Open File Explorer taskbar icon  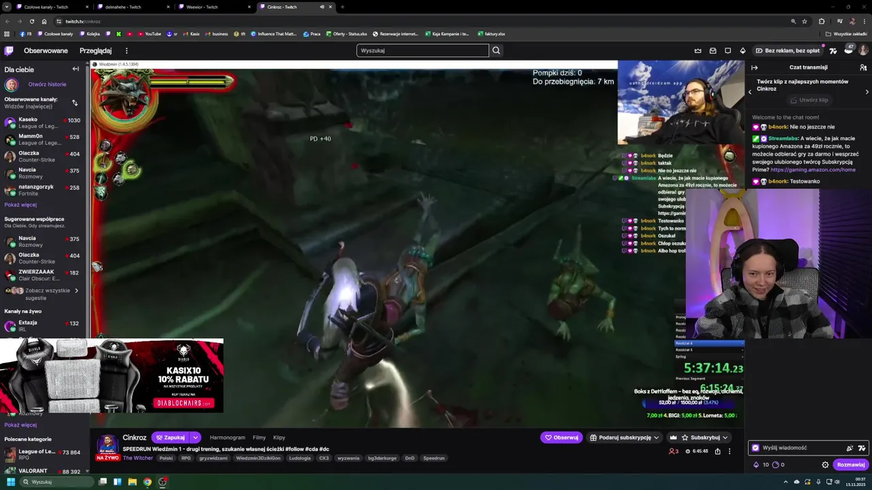click(132, 482)
